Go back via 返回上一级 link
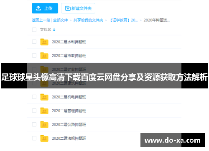This screenshot has width=209, height=151. click(x=41, y=20)
